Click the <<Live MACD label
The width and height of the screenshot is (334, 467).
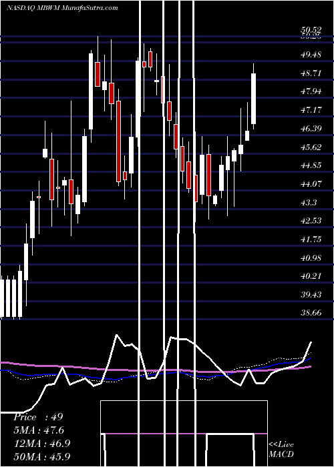pos(281,449)
